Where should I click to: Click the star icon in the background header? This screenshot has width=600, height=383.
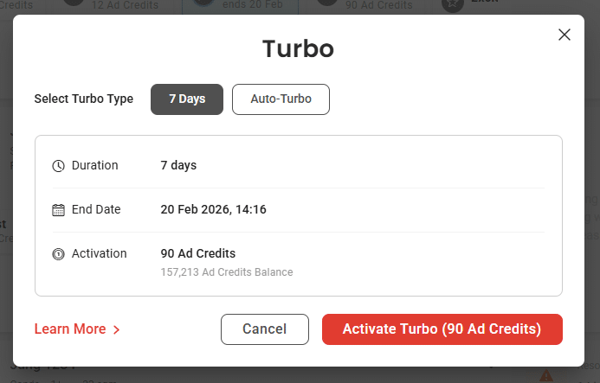(x=452, y=4)
